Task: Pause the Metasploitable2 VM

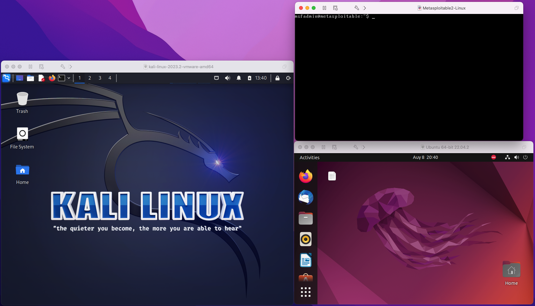Action: click(x=324, y=8)
